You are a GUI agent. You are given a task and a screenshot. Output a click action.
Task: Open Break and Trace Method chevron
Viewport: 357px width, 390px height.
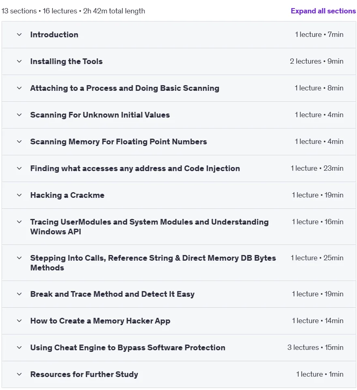[x=19, y=294]
